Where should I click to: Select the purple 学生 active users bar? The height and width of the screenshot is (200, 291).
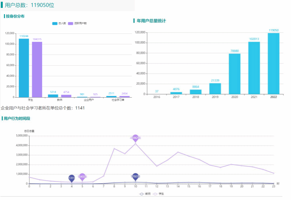(37, 69)
